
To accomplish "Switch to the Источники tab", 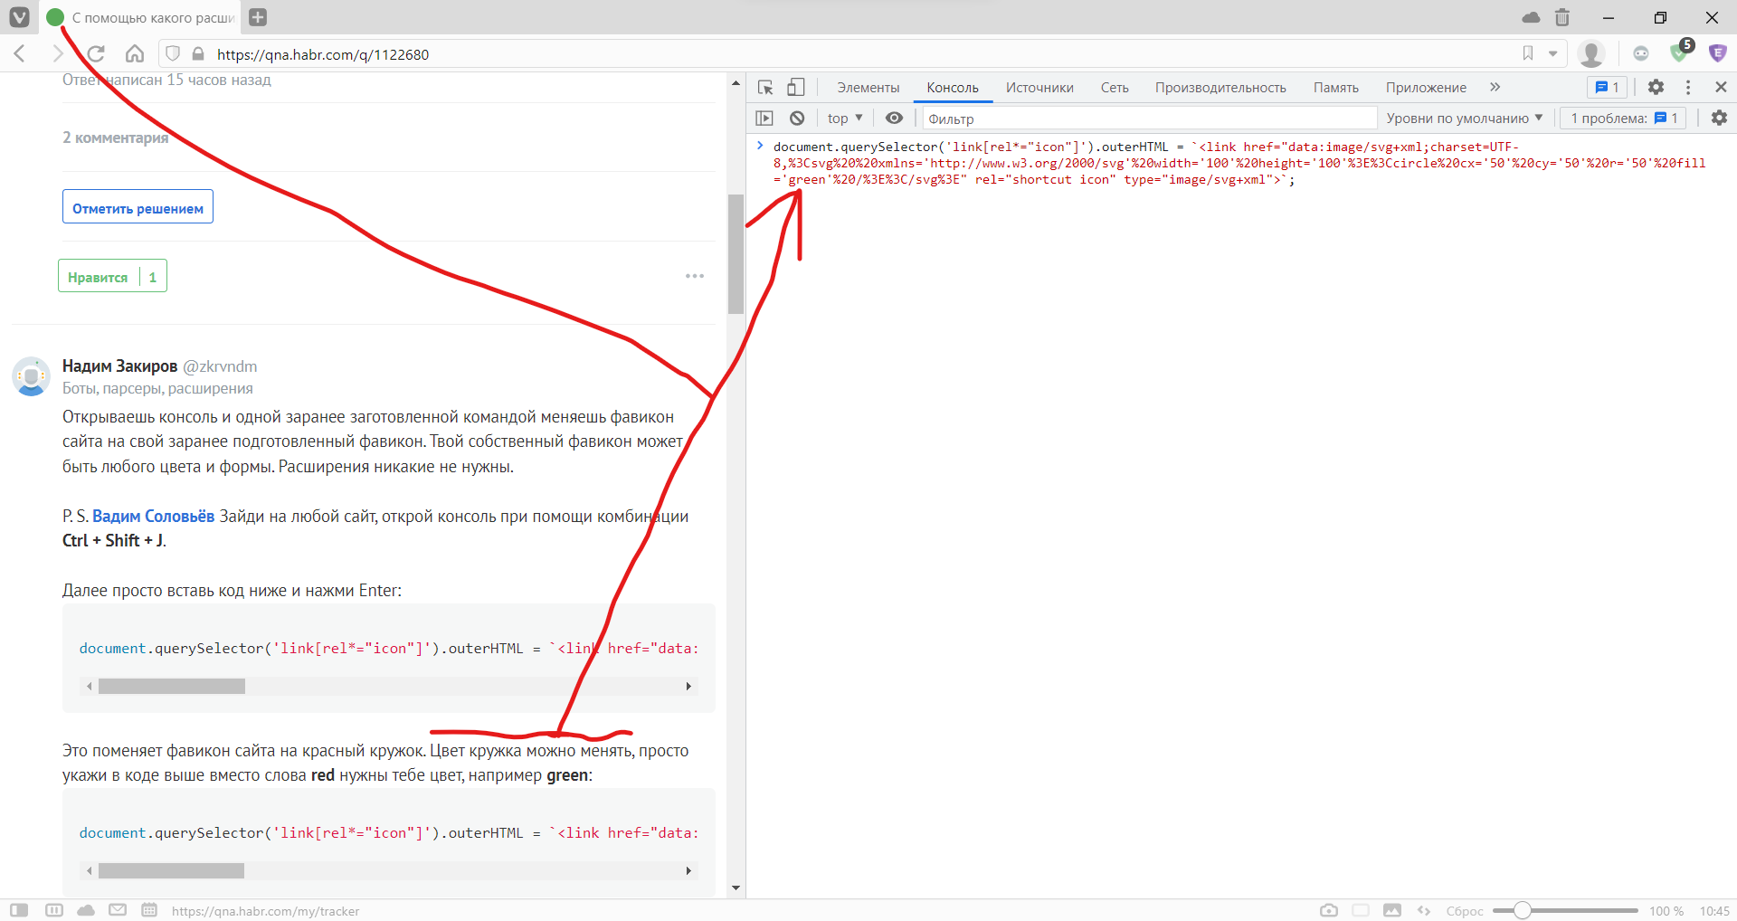I will point(1039,88).
